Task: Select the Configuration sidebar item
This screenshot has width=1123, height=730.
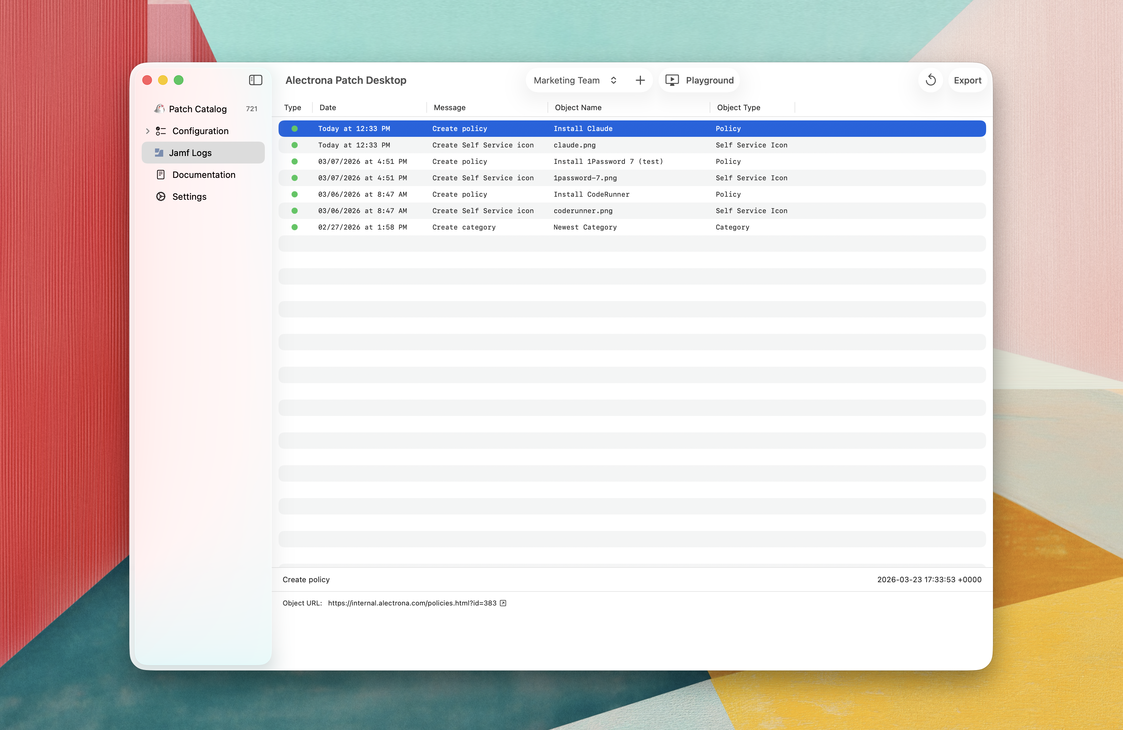Action: coord(200,131)
